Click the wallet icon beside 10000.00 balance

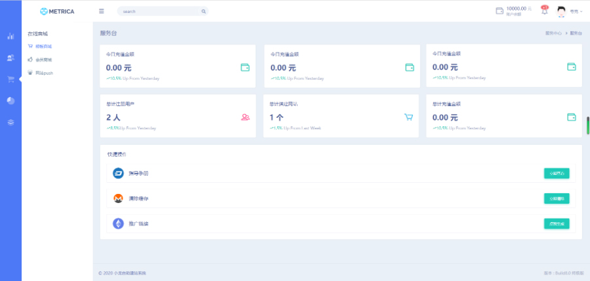(500, 10)
